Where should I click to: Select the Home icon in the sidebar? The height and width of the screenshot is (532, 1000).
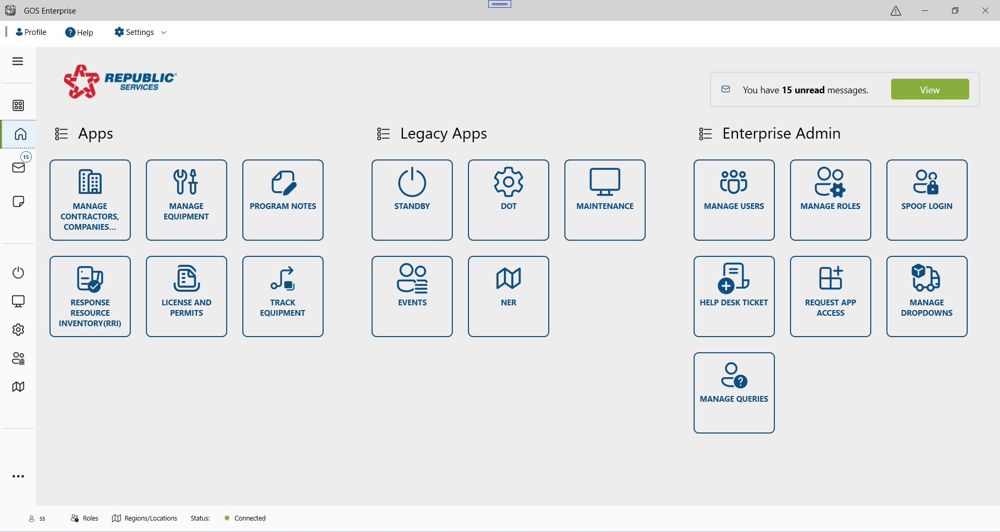20,134
